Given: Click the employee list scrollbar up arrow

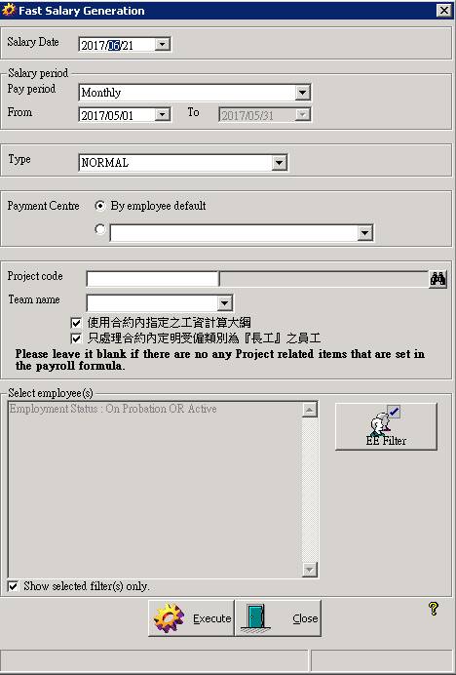Looking at the screenshot, I should [x=309, y=410].
